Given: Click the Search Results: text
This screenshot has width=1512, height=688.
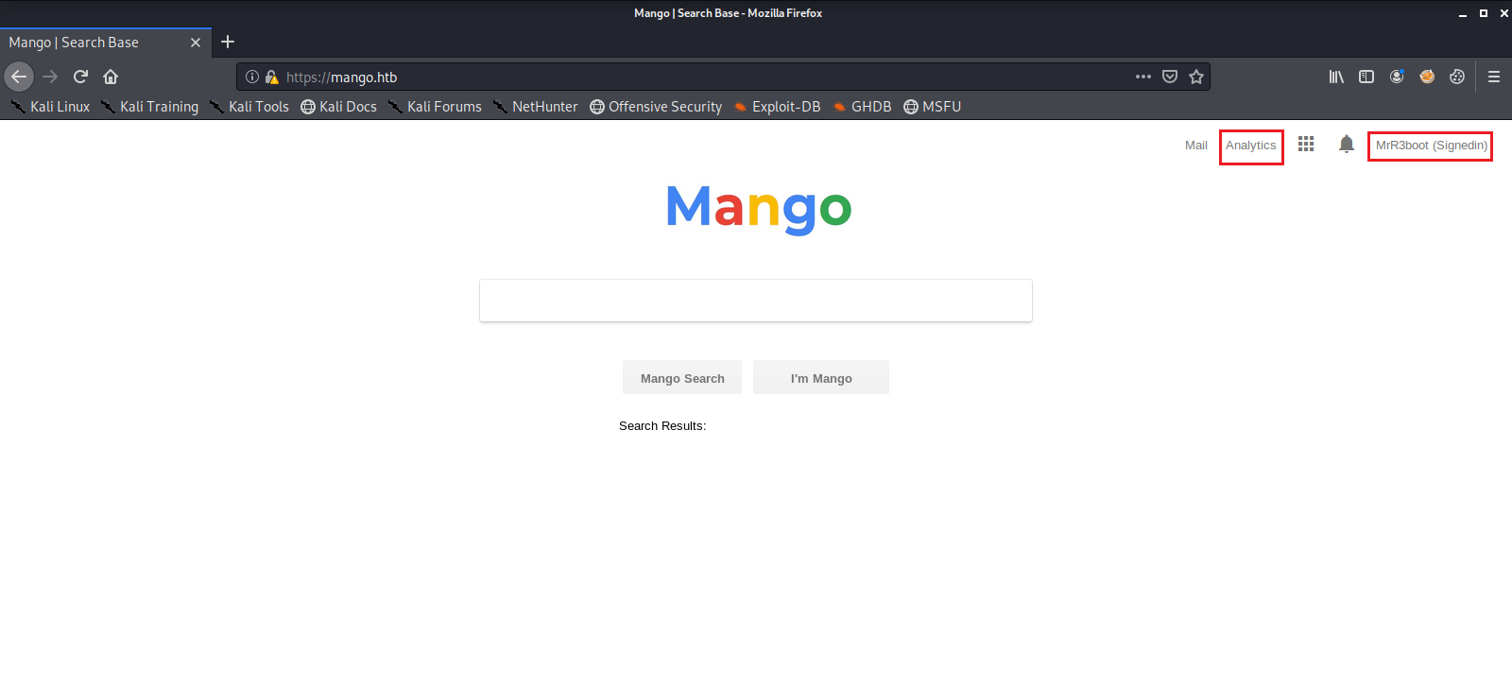Looking at the screenshot, I should point(662,426).
